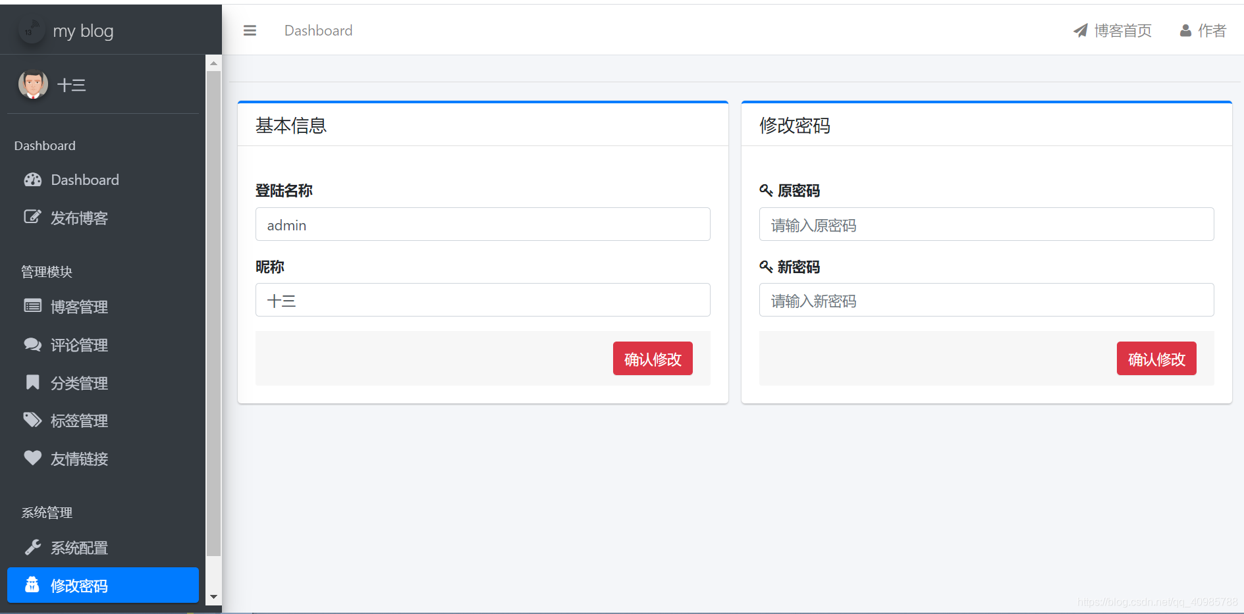
Task: Click the paper plane icon beside 博客首页
Action: (1081, 30)
